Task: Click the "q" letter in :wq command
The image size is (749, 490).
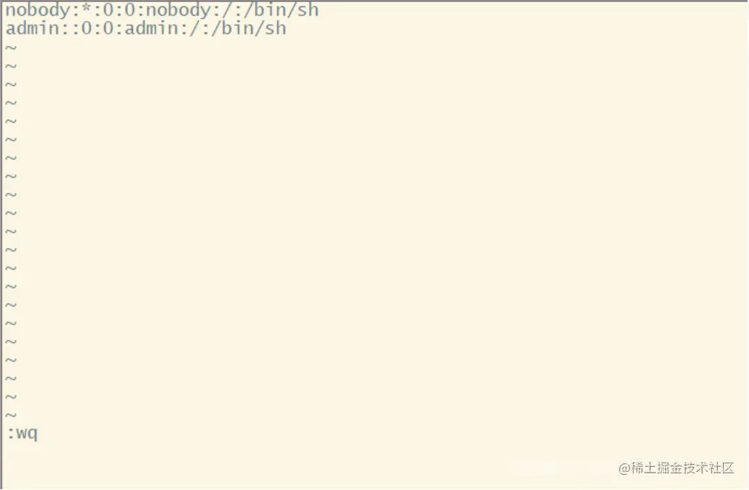Action: tap(32, 435)
